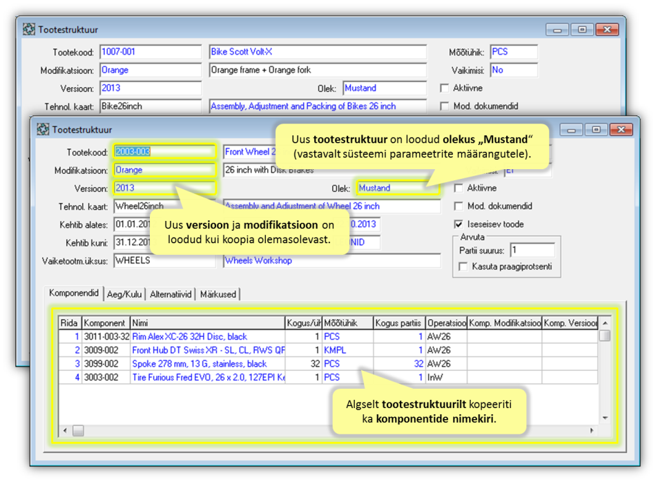The height and width of the screenshot is (482, 656).
Task: Click the Olek field in front window
Action: point(398,189)
